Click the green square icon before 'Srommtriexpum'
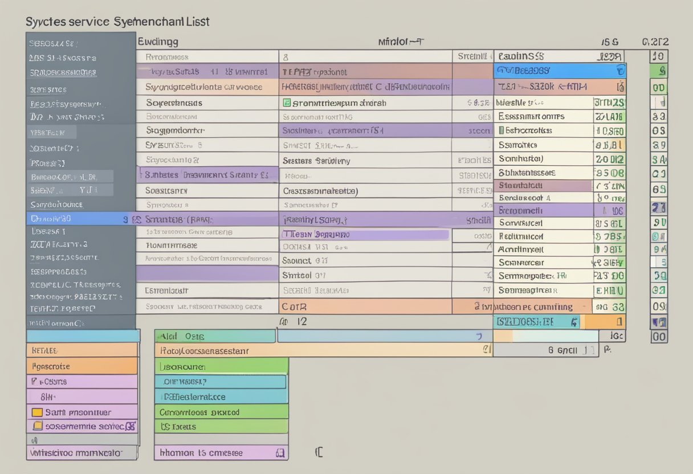The width and height of the screenshot is (693, 474). (287, 103)
